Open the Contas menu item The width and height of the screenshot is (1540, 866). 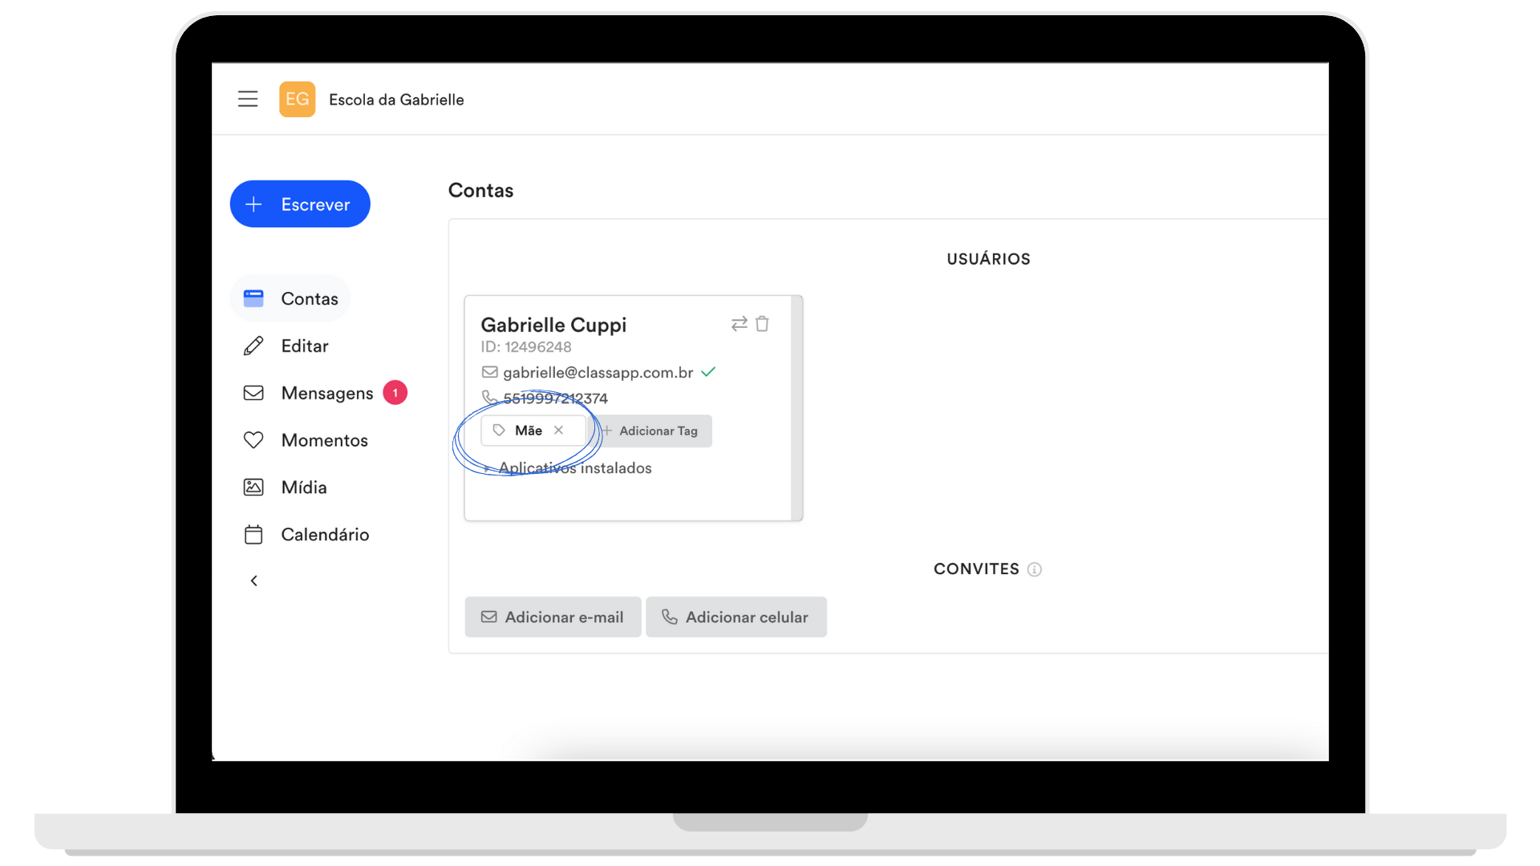pyautogui.click(x=290, y=298)
